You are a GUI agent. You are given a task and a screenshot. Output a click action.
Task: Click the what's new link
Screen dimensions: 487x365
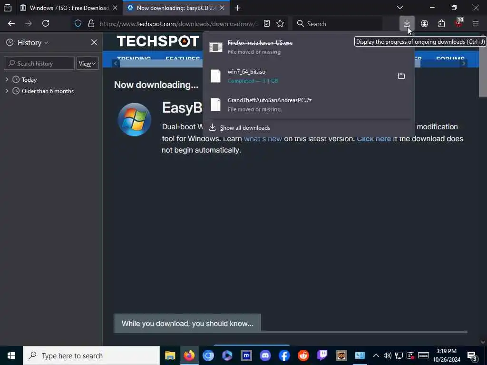pos(263,139)
